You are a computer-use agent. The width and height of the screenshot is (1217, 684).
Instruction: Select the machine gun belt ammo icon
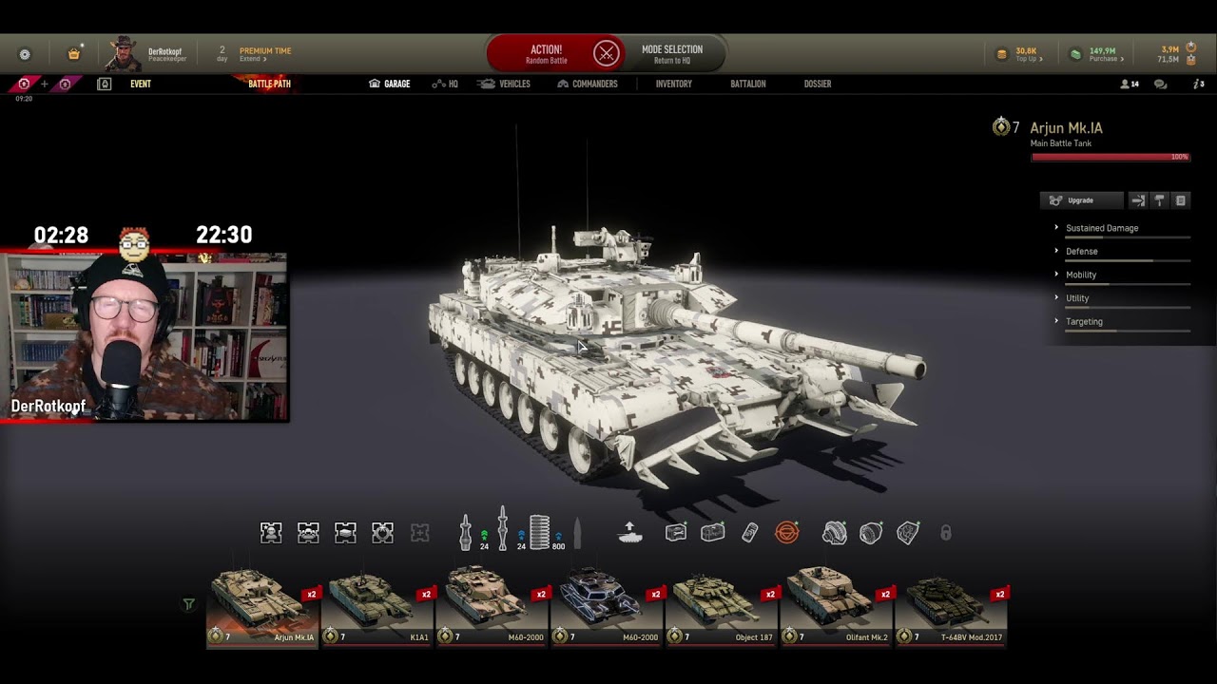click(540, 532)
